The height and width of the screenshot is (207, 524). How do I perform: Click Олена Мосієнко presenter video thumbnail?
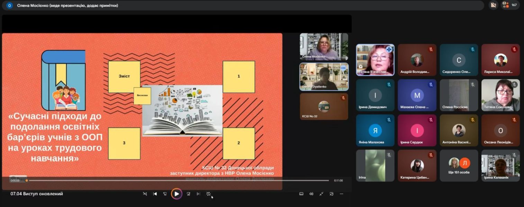tap(324, 47)
